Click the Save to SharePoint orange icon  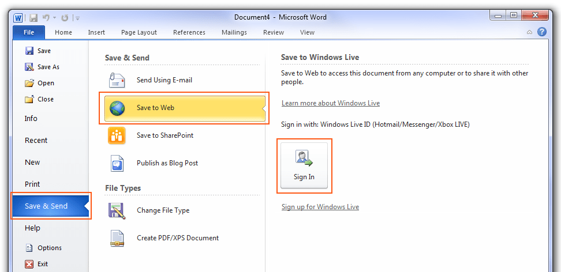point(117,135)
